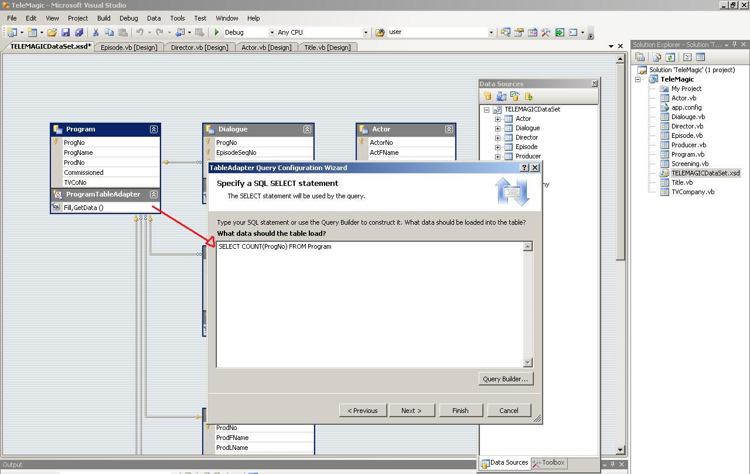Click the Open File folder icon
The width and height of the screenshot is (750, 474).
click(x=52, y=32)
